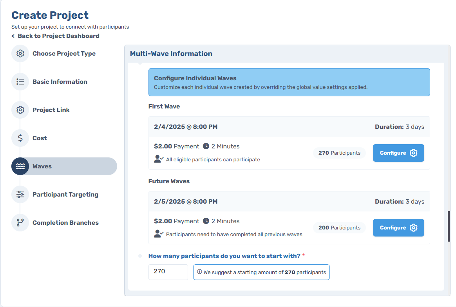Image resolution: width=456 pixels, height=307 pixels.
Task: Click the Cost dollar sign icon
Action: [20, 138]
